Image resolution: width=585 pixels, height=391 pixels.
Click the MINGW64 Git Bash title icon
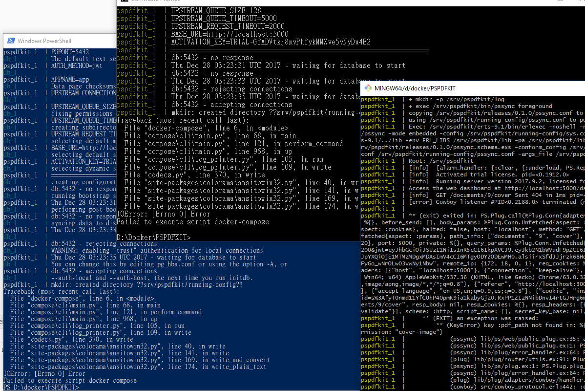coord(368,88)
